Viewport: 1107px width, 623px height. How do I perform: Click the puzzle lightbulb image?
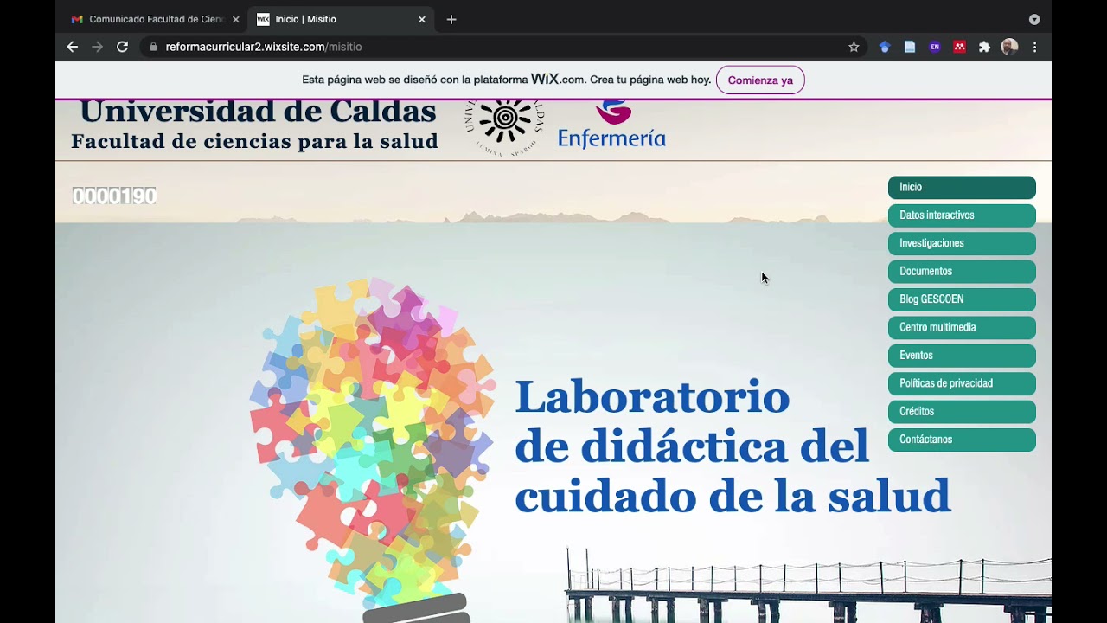click(372, 450)
